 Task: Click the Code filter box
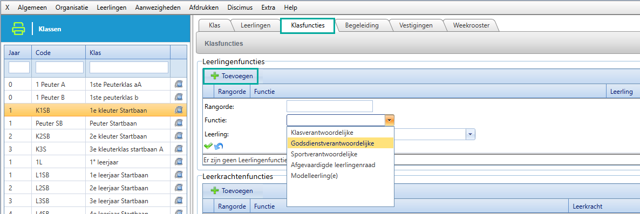(x=59, y=67)
